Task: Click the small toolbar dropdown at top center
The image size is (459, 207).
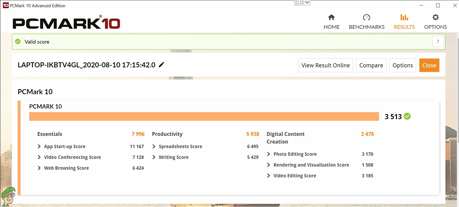Action: (x=307, y=2)
